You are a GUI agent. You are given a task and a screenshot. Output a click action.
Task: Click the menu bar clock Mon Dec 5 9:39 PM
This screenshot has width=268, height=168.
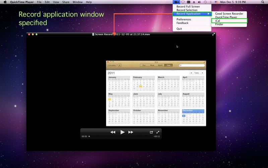pos(233,2)
